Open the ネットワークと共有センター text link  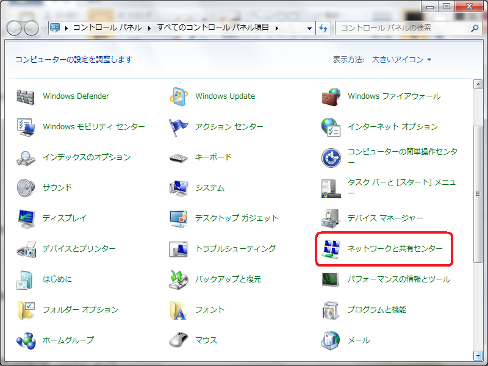tap(395, 249)
